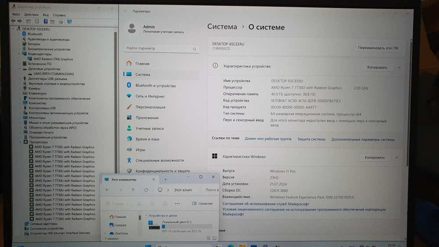Collapse Процессоры category
The width and height of the screenshot is (439, 247).
(21, 142)
